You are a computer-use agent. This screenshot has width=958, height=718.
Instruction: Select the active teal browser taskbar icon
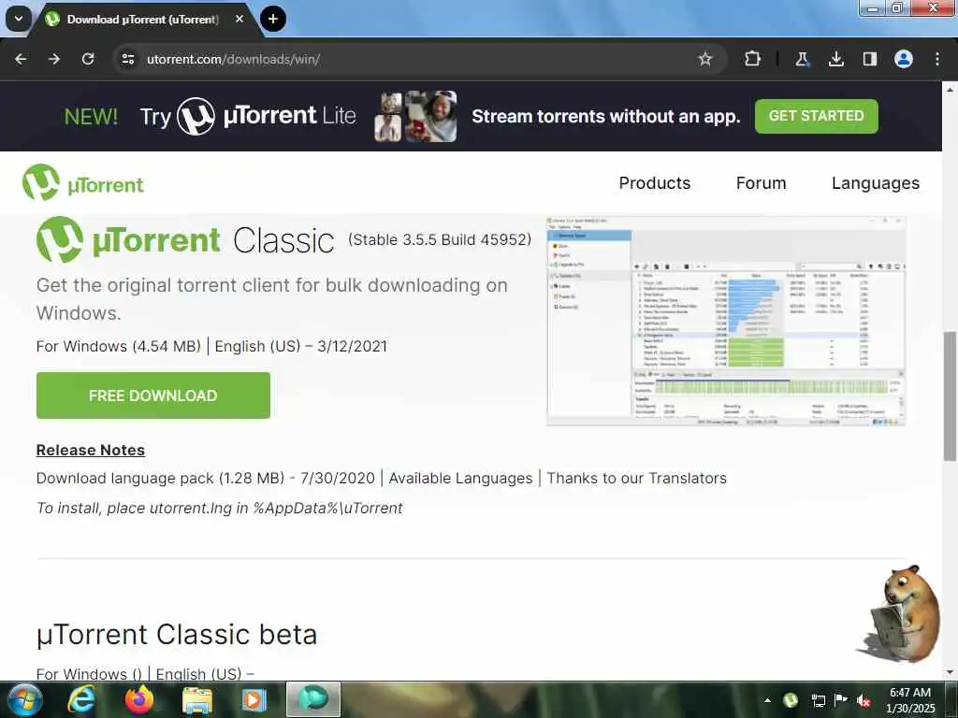[x=312, y=699]
